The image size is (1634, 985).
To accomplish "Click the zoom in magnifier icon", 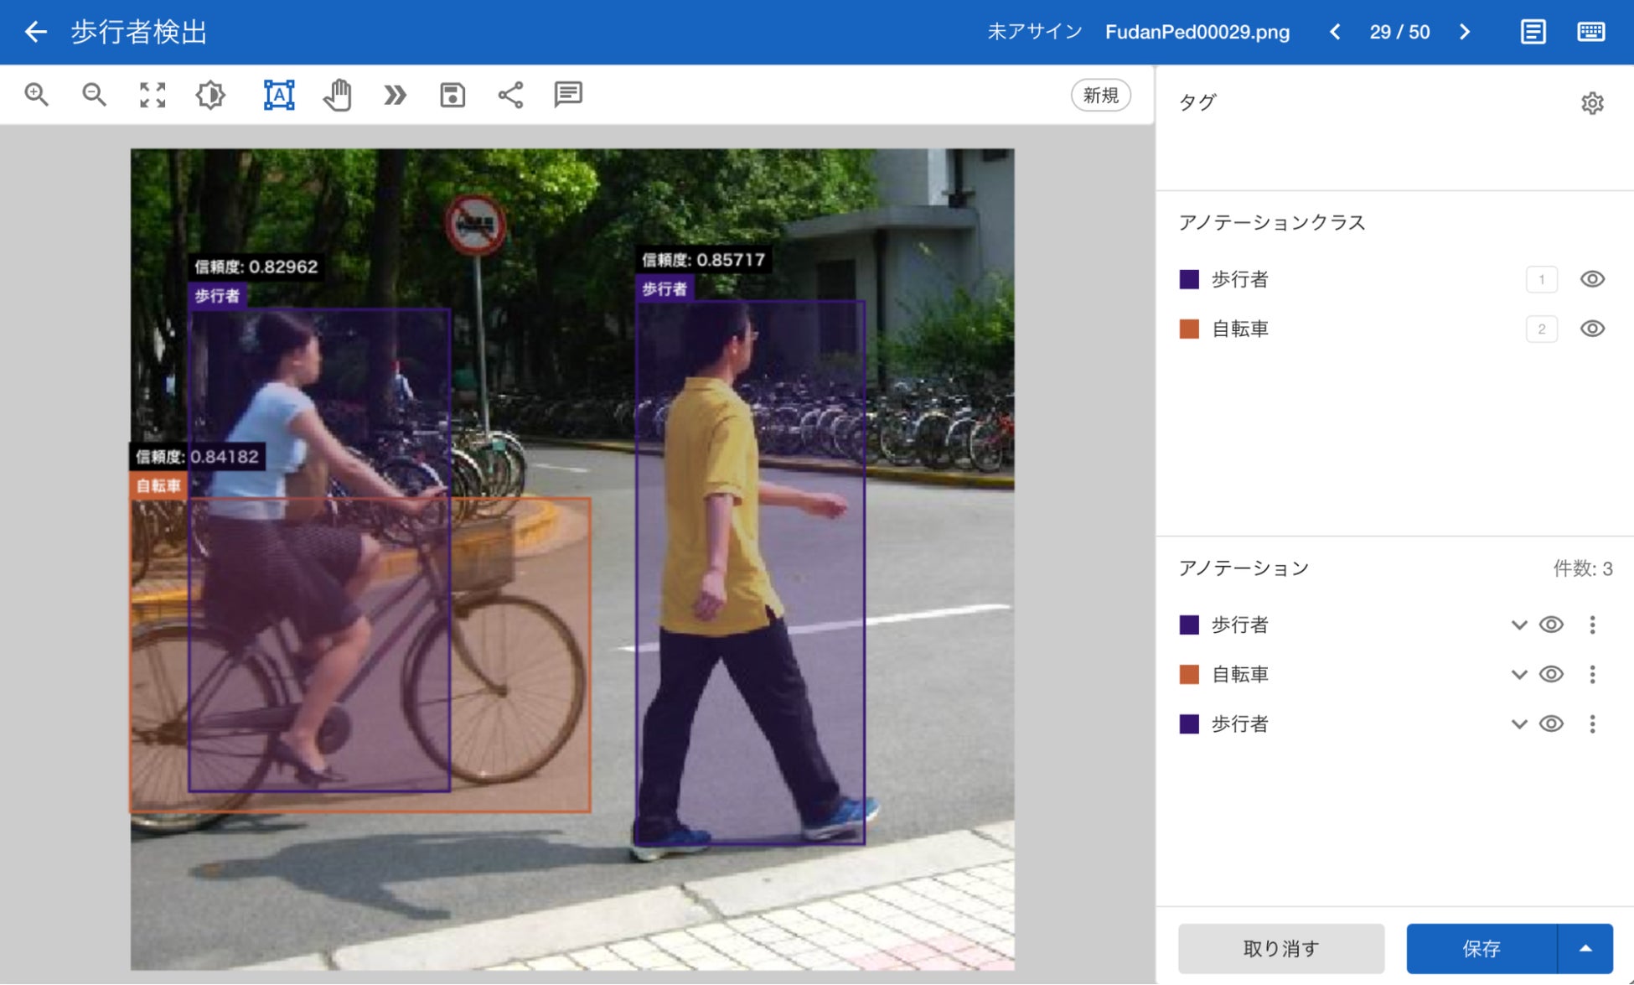I will (36, 95).
